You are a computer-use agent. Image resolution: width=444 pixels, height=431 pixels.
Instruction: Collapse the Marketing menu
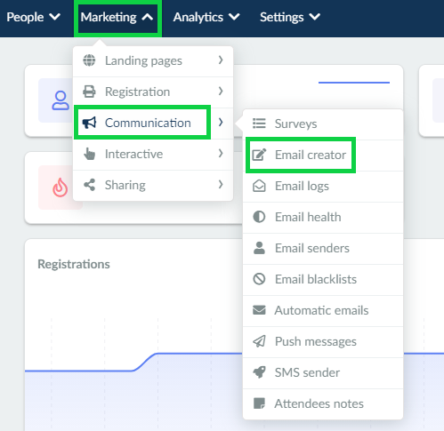(x=117, y=17)
